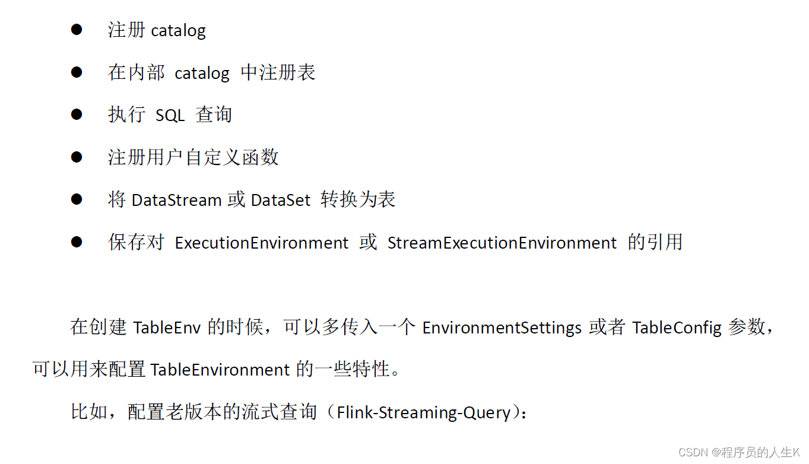
Task: Click the CSDN @程序员的人生K watermark
Action: (739, 453)
